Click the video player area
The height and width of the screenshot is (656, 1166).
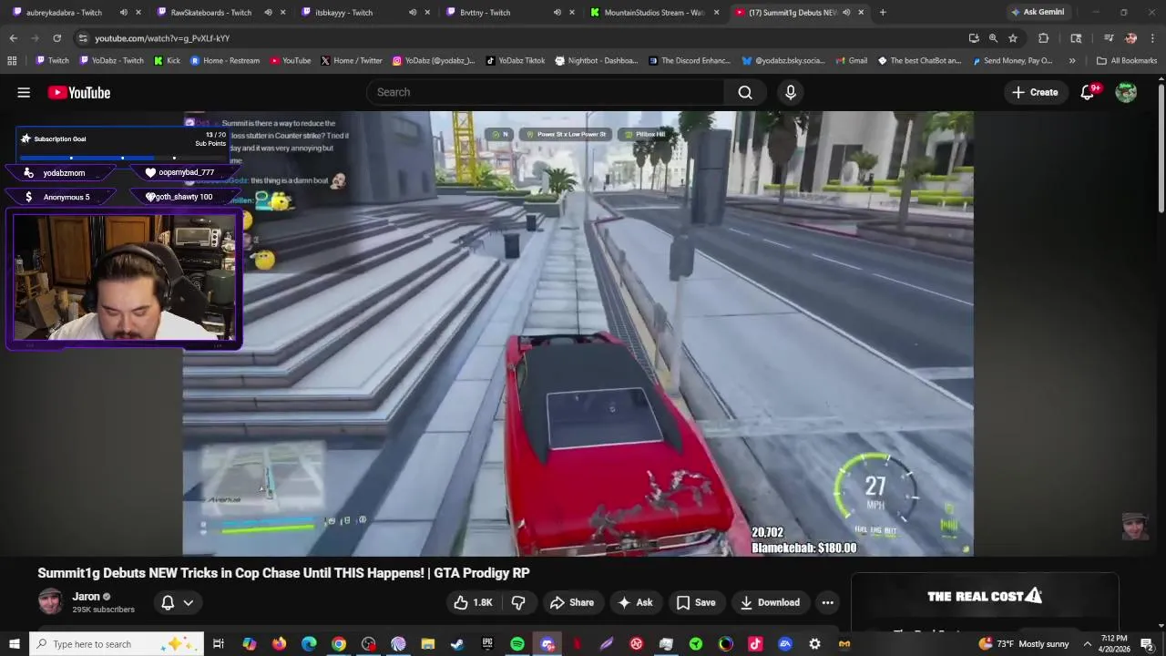(x=578, y=333)
